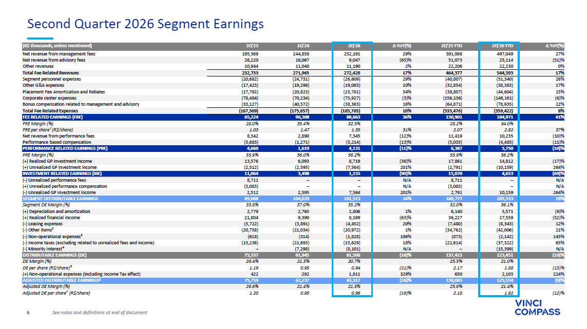Select the Performance Related Earnings (PRE) row
This screenshot has width=587, height=329.
click(293, 149)
